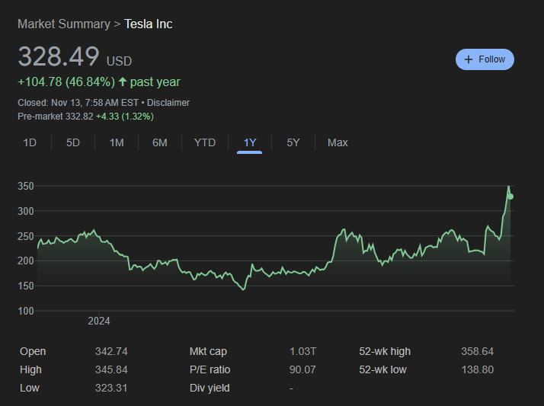Click the Closed: Nov 13 timestamp text
544x406 pixels.
78,103
